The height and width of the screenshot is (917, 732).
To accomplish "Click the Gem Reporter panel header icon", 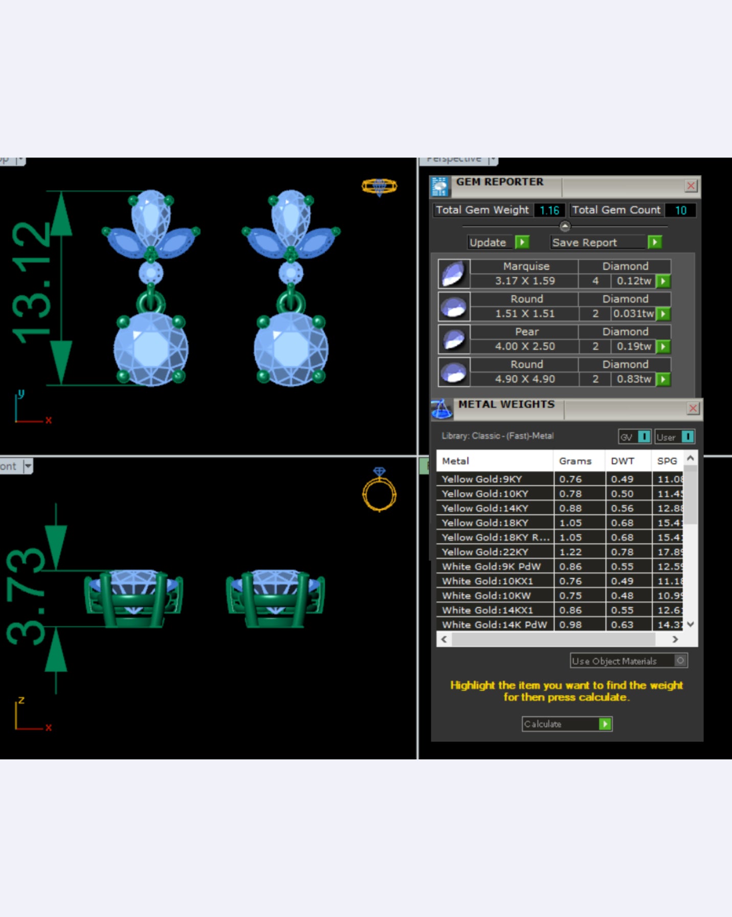I will (439, 187).
